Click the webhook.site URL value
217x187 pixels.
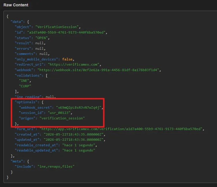pos(98,70)
